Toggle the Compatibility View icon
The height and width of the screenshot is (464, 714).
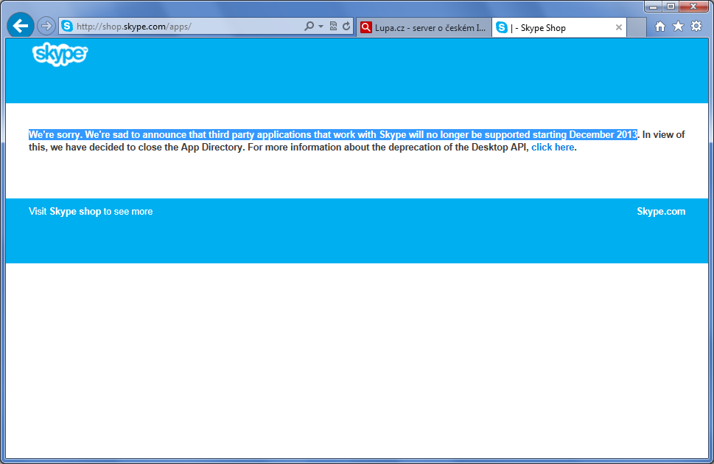tap(333, 27)
